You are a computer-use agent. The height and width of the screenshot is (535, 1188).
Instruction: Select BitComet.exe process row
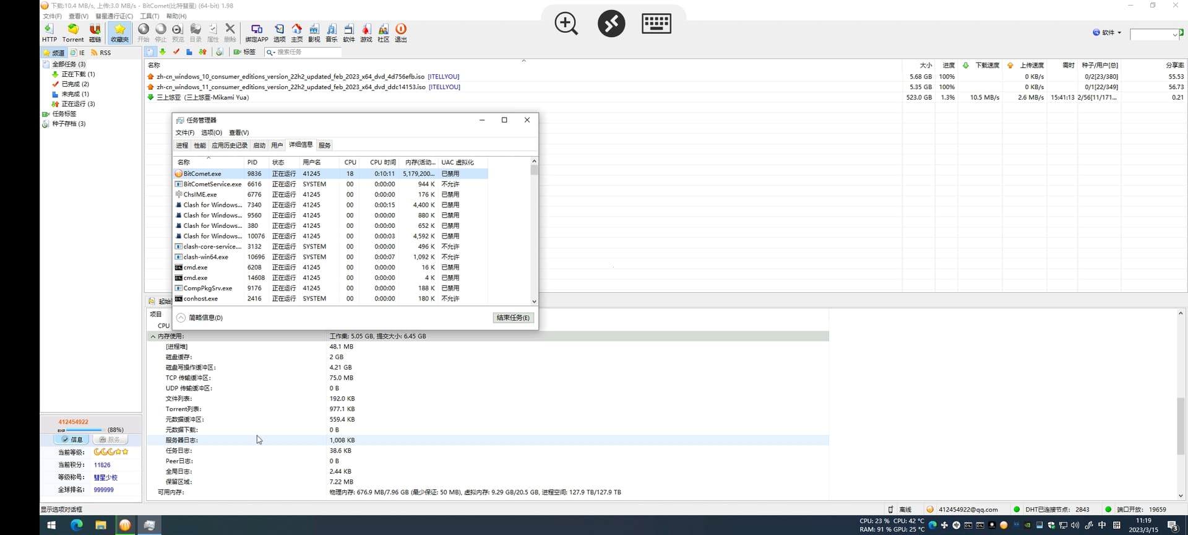pos(330,174)
